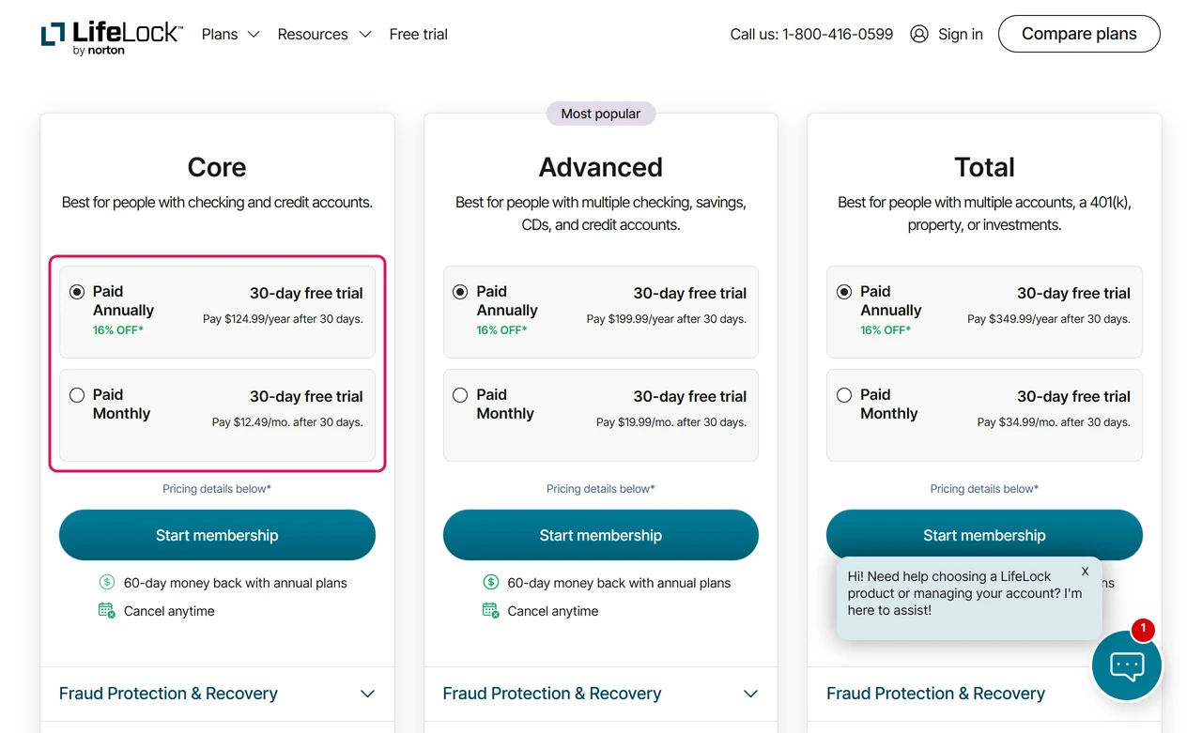
Task: Select Total Paid Annually radio button
Action: (844, 292)
